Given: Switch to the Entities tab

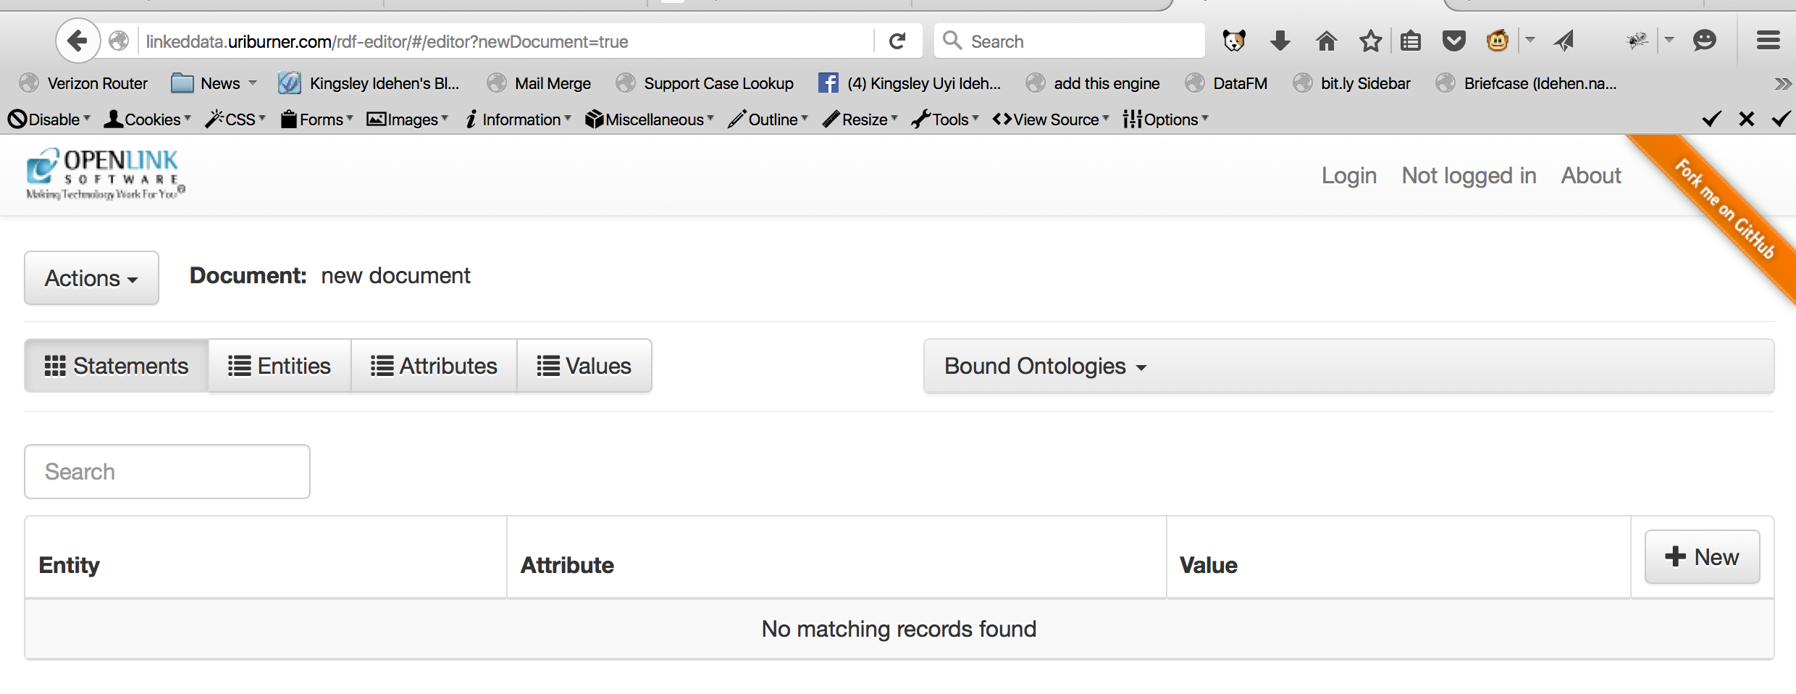Looking at the screenshot, I should click(280, 367).
